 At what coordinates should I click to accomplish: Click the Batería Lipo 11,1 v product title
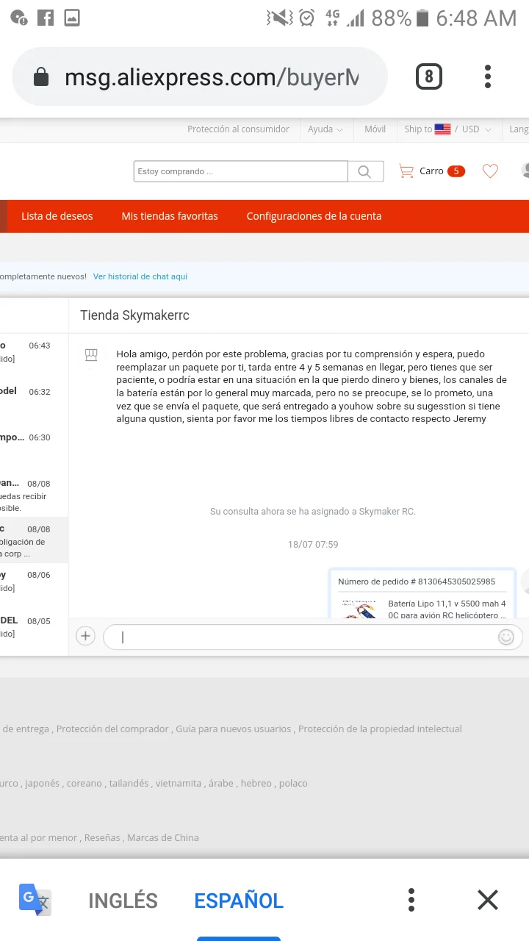tap(447, 609)
